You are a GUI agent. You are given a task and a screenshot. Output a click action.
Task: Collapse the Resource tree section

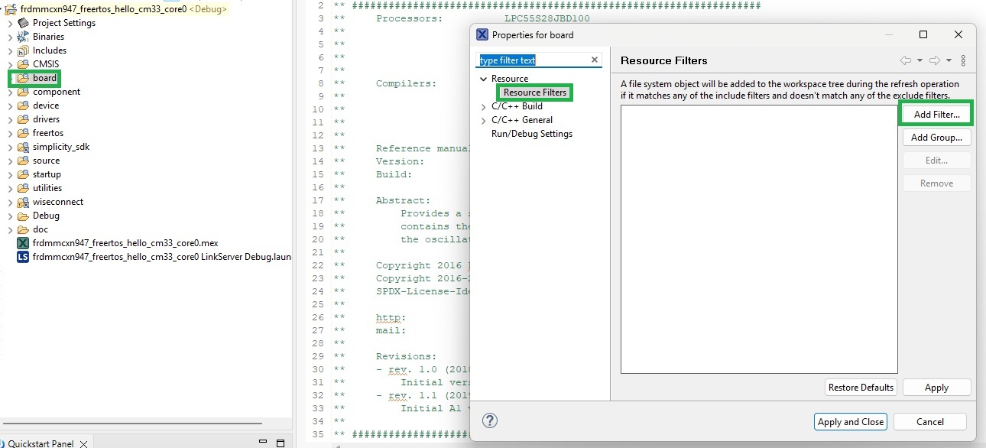click(x=482, y=78)
